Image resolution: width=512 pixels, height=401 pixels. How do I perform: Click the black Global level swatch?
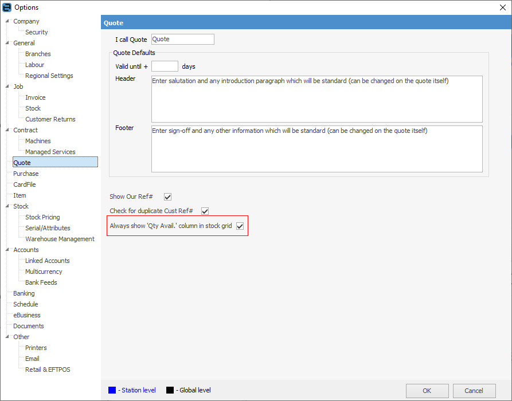[170, 391]
